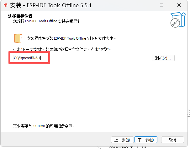
Task: Go back with 上一步(B) button
Action: click(122, 140)
